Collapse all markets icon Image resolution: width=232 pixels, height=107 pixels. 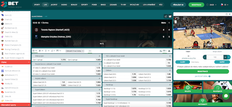169,51
